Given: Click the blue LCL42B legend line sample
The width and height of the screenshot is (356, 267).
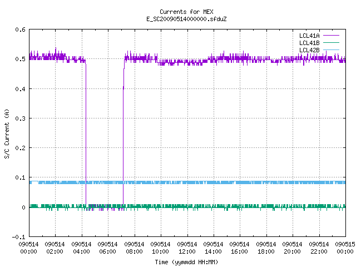Looking at the screenshot, I should click(x=331, y=50).
